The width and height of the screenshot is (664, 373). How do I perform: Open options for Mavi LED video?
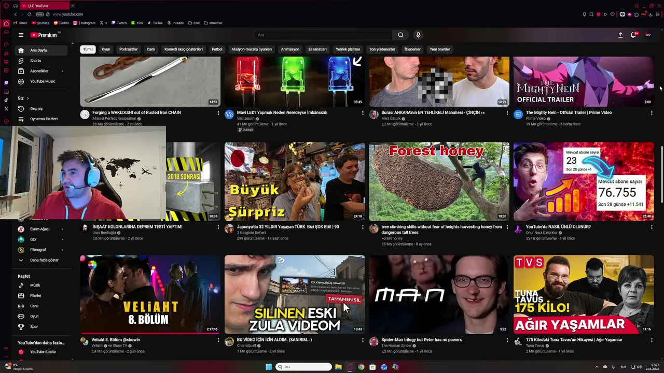tap(363, 113)
